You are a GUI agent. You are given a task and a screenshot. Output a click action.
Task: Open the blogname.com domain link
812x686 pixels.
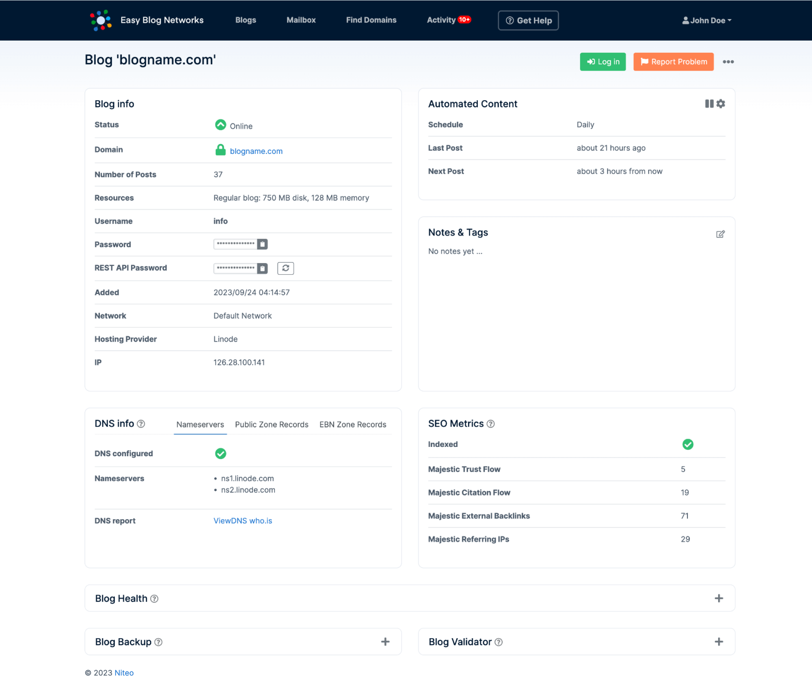pos(256,151)
